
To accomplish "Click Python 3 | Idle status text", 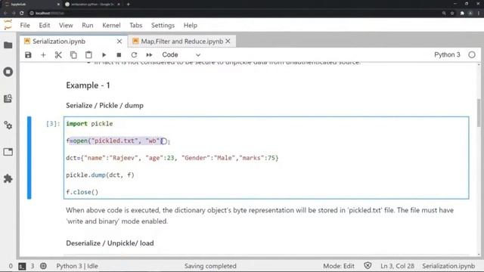I will (77, 266).
